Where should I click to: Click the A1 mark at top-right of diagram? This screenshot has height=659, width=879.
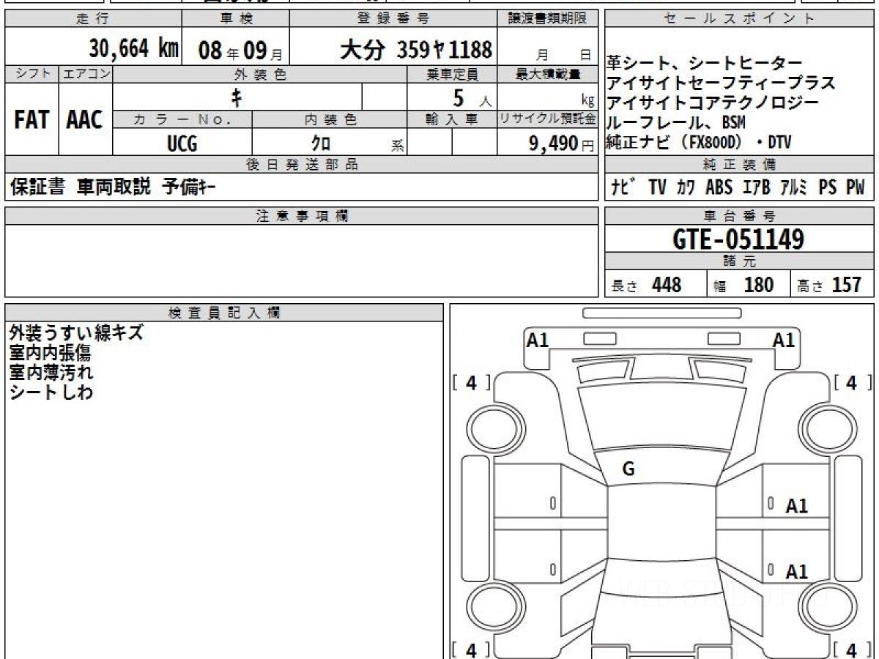(x=784, y=340)
